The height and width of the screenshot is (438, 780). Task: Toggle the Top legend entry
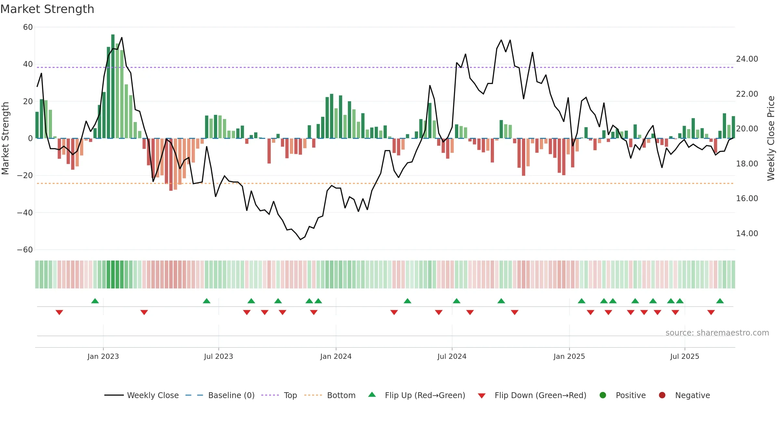click(x=279, y=395)
